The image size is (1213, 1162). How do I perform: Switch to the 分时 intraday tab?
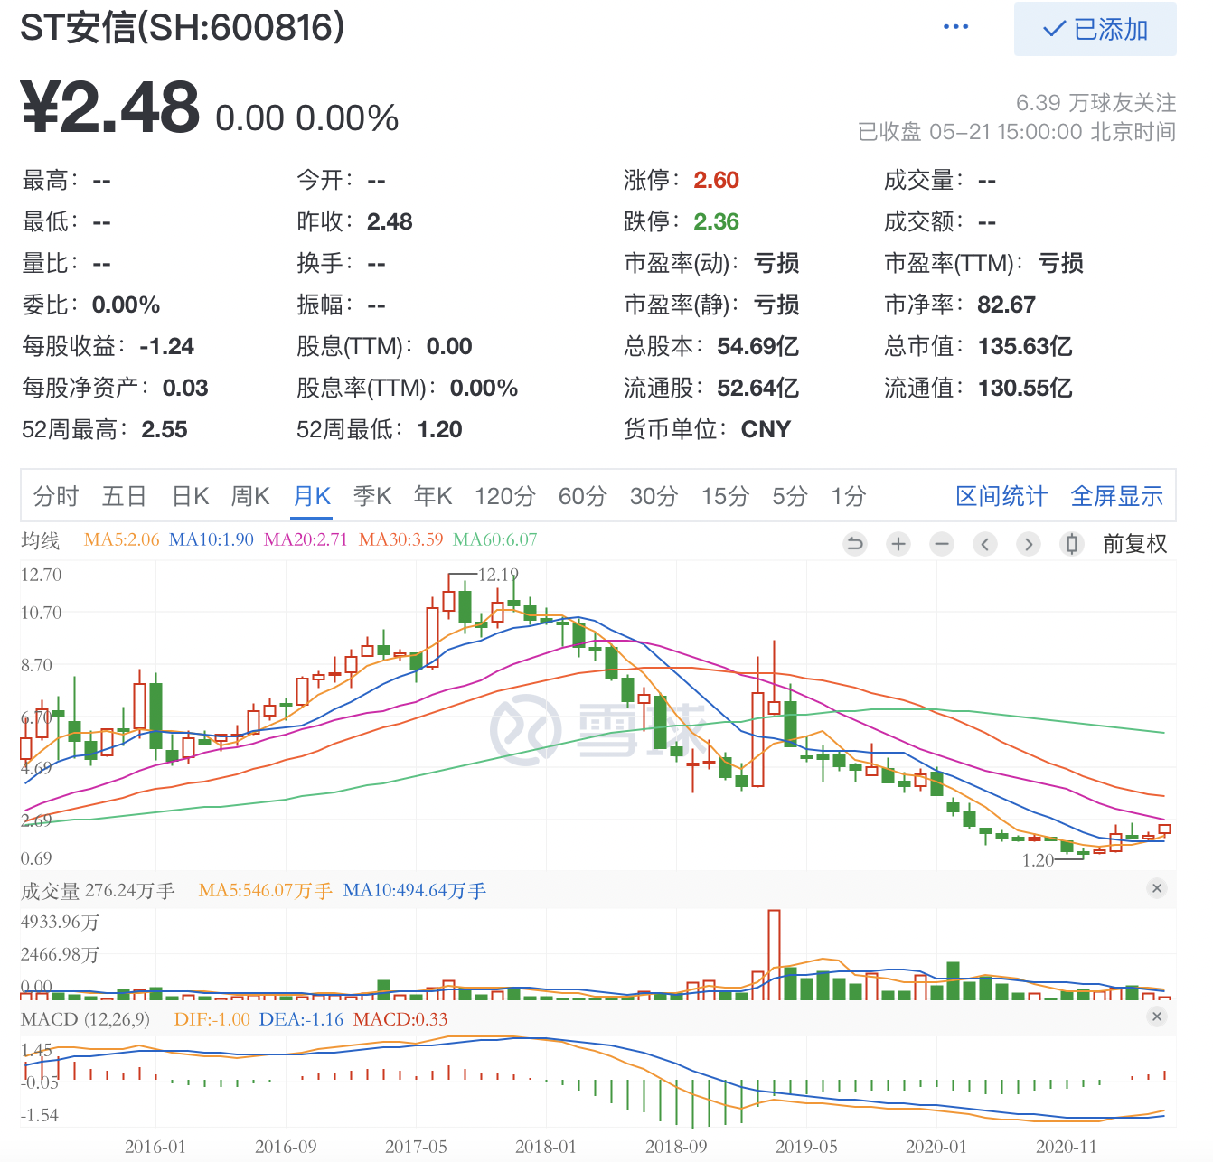click(56, 496)
